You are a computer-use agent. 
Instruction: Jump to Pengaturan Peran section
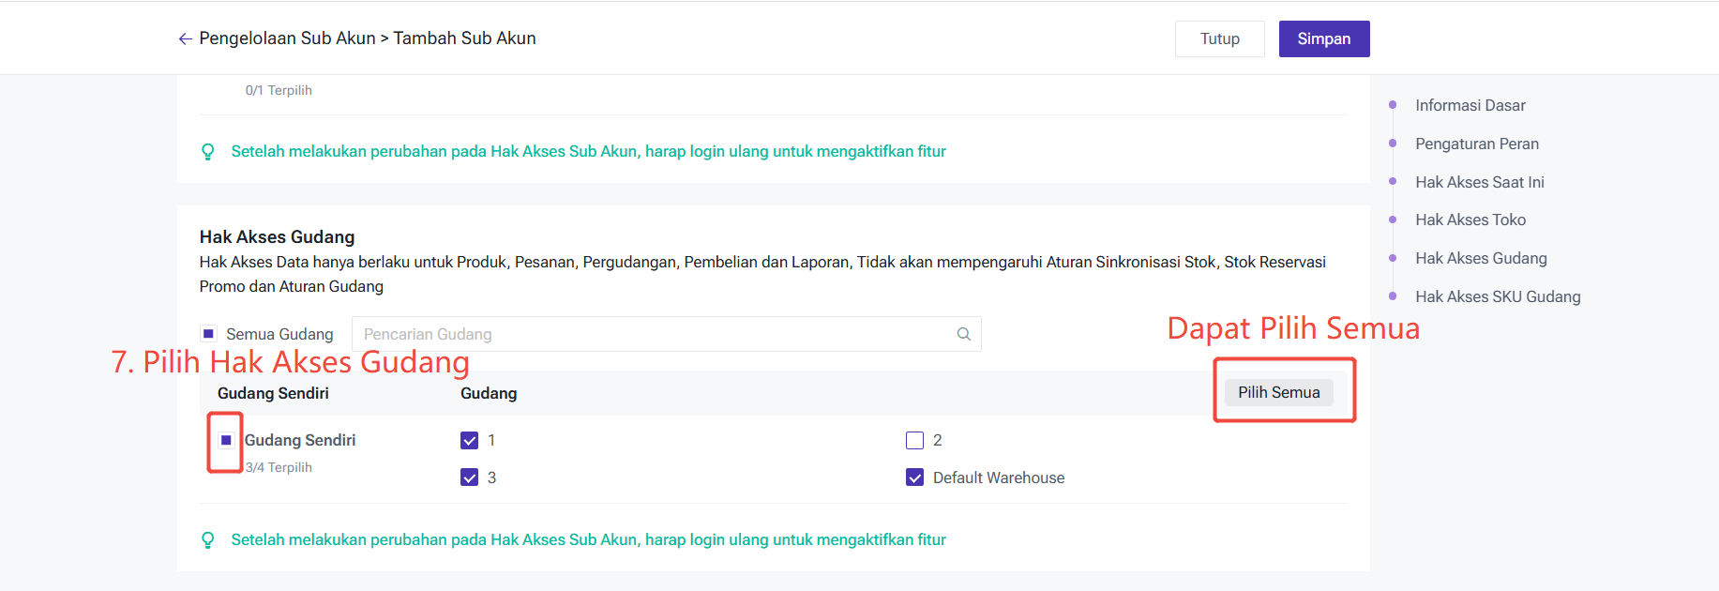point(1476,144)
